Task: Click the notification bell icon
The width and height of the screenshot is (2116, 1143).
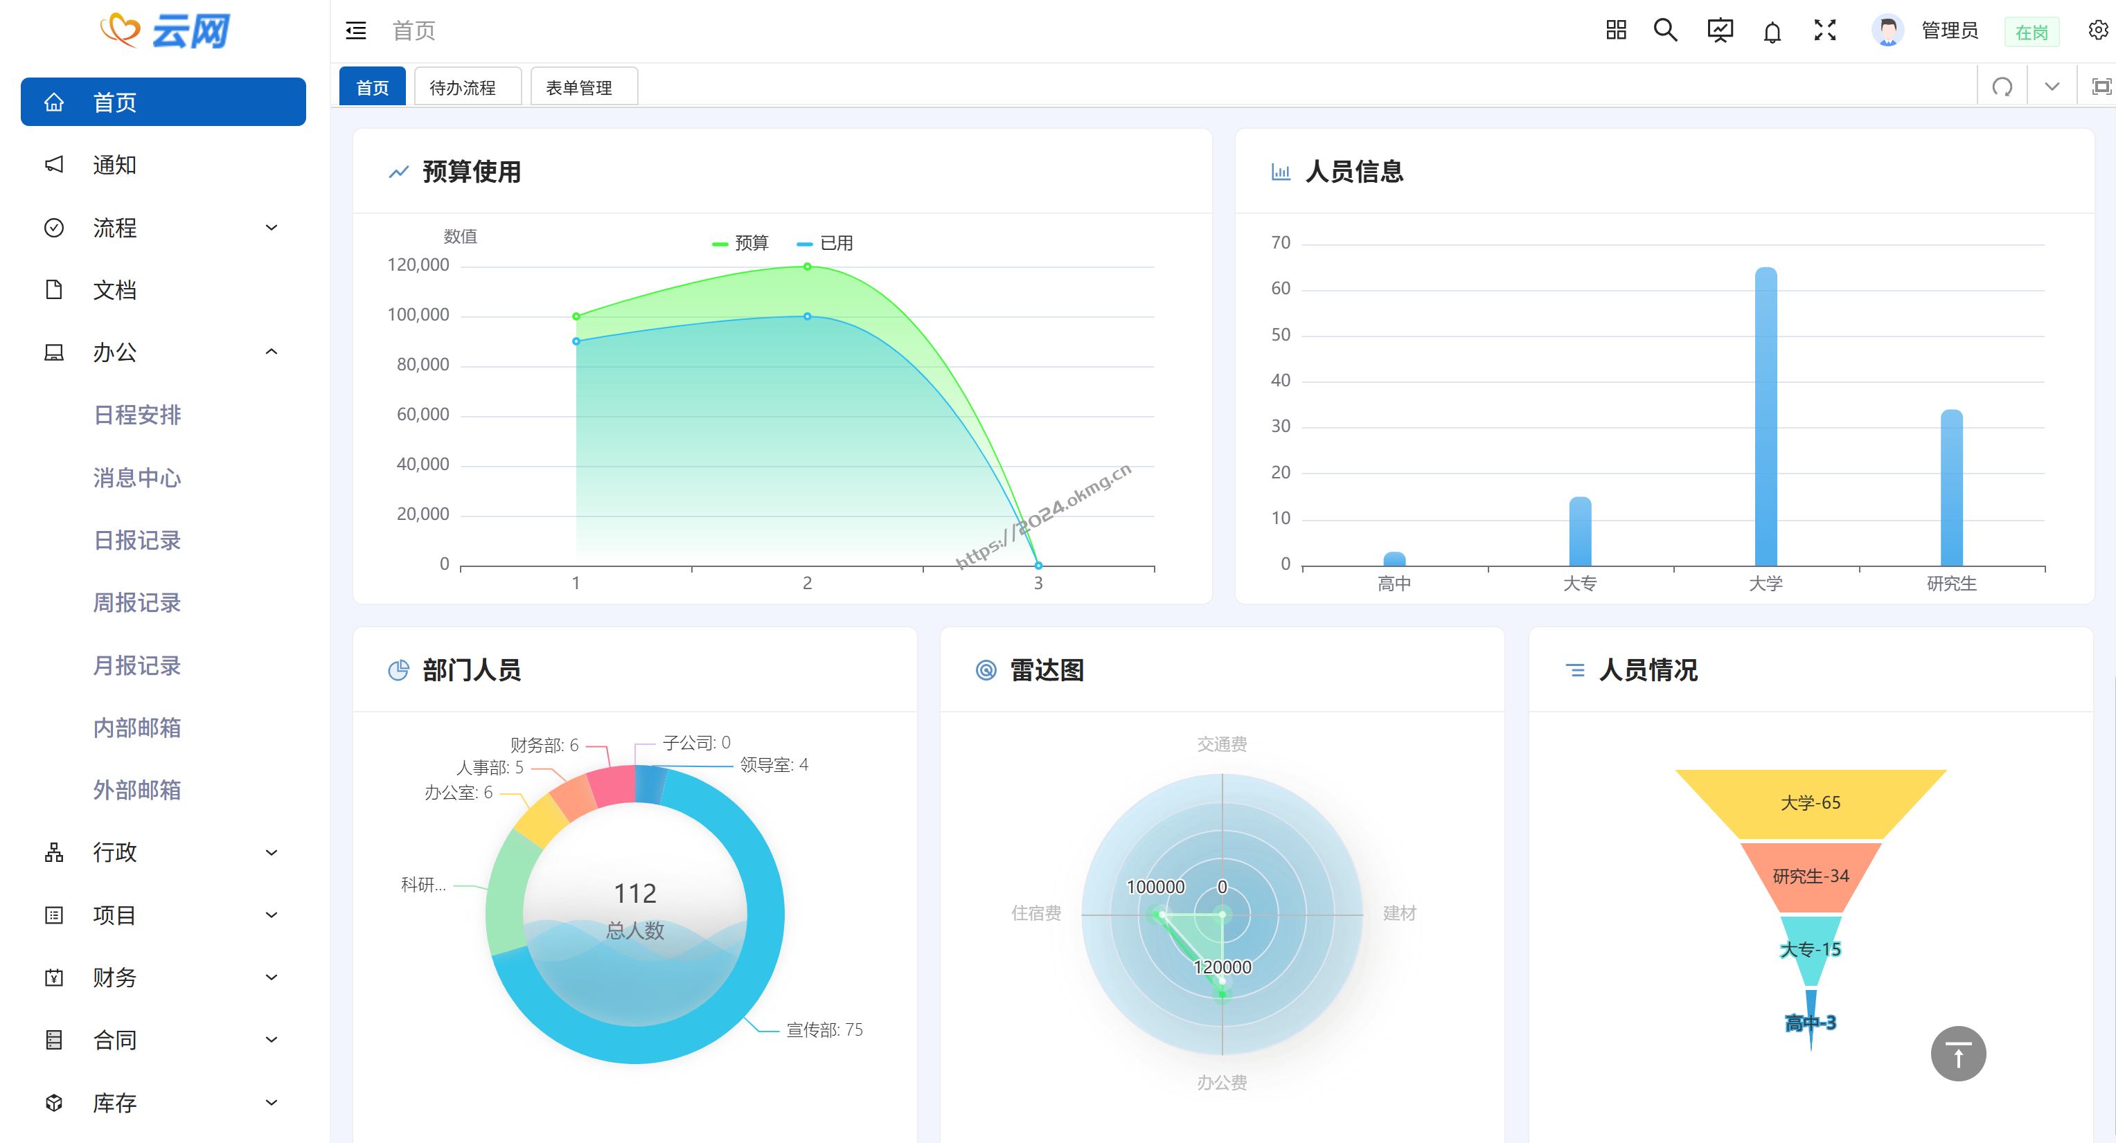Action: 1772,31
